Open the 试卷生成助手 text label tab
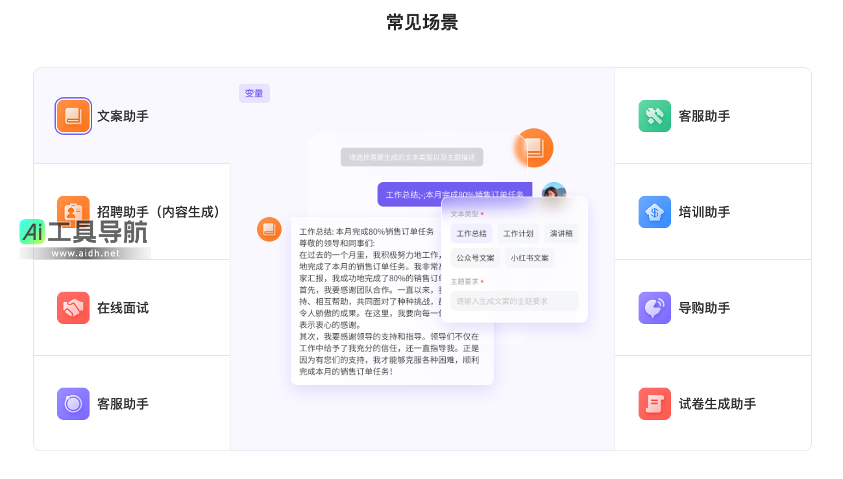843x479 pixels. tap(717, 404)
